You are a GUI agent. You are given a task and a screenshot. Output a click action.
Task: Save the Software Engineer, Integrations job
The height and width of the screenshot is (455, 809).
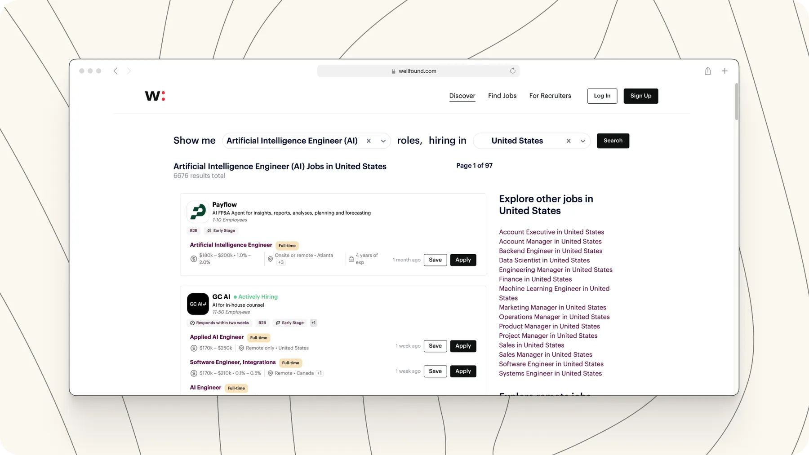435,371
